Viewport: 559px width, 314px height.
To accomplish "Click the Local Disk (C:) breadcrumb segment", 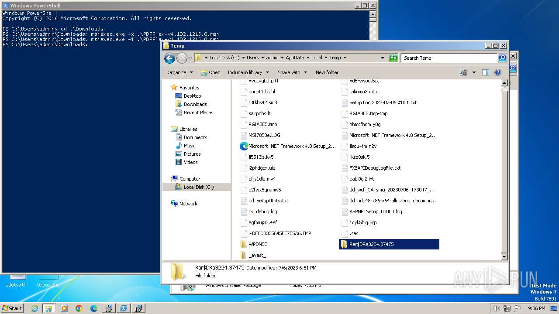I will point(224,58).
